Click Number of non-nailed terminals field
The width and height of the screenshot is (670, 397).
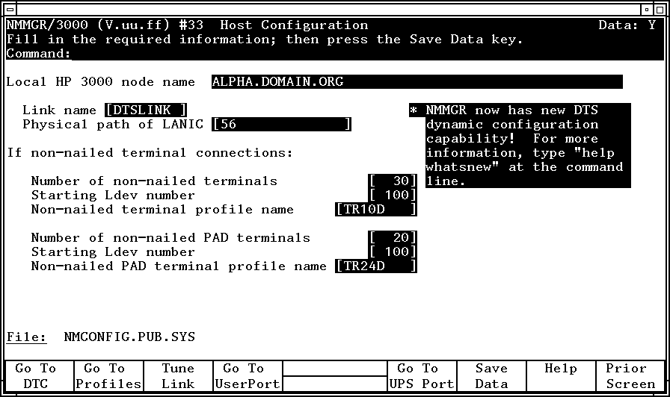pyautogui.click(x=393, y=181)
